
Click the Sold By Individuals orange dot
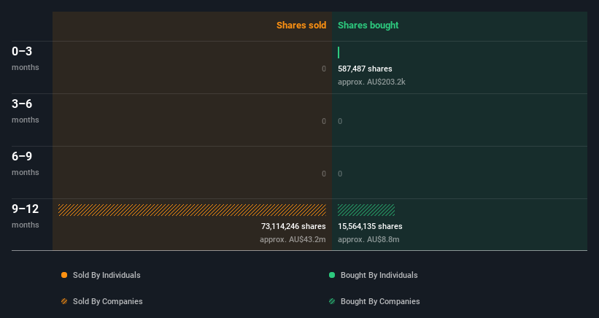[x=64, y=275]
